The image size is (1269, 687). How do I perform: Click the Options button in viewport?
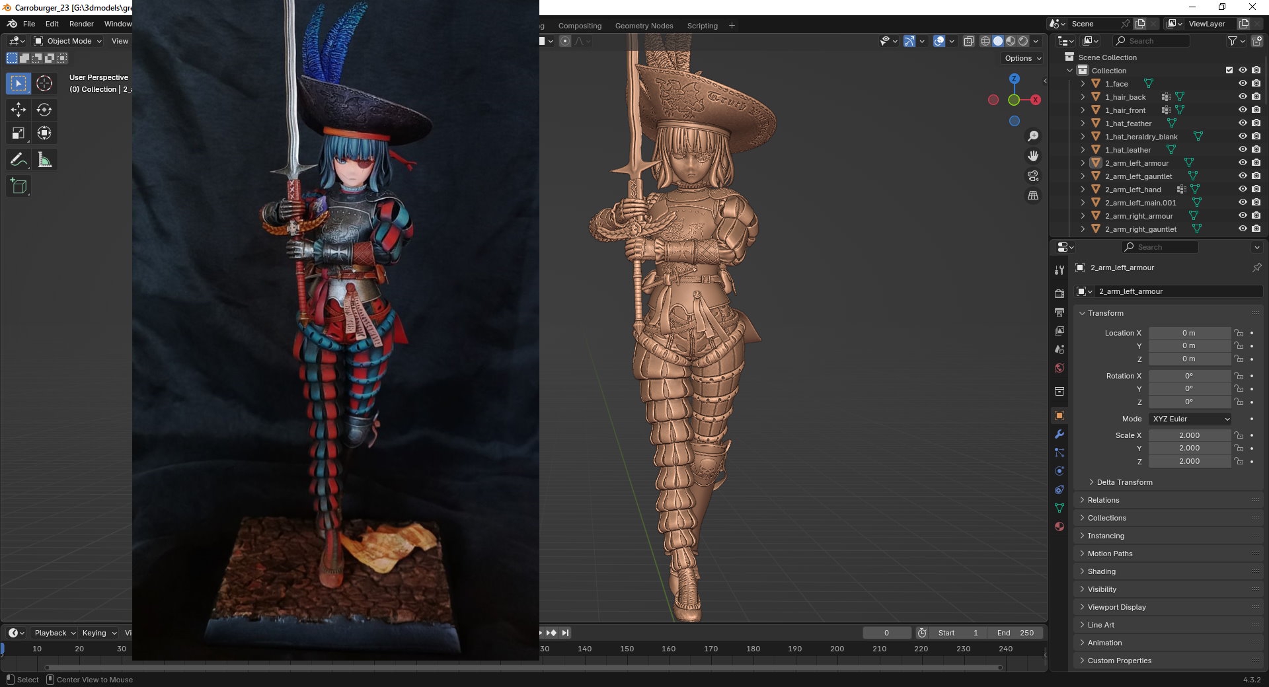pyautogui.click(x=1022, y=58)
